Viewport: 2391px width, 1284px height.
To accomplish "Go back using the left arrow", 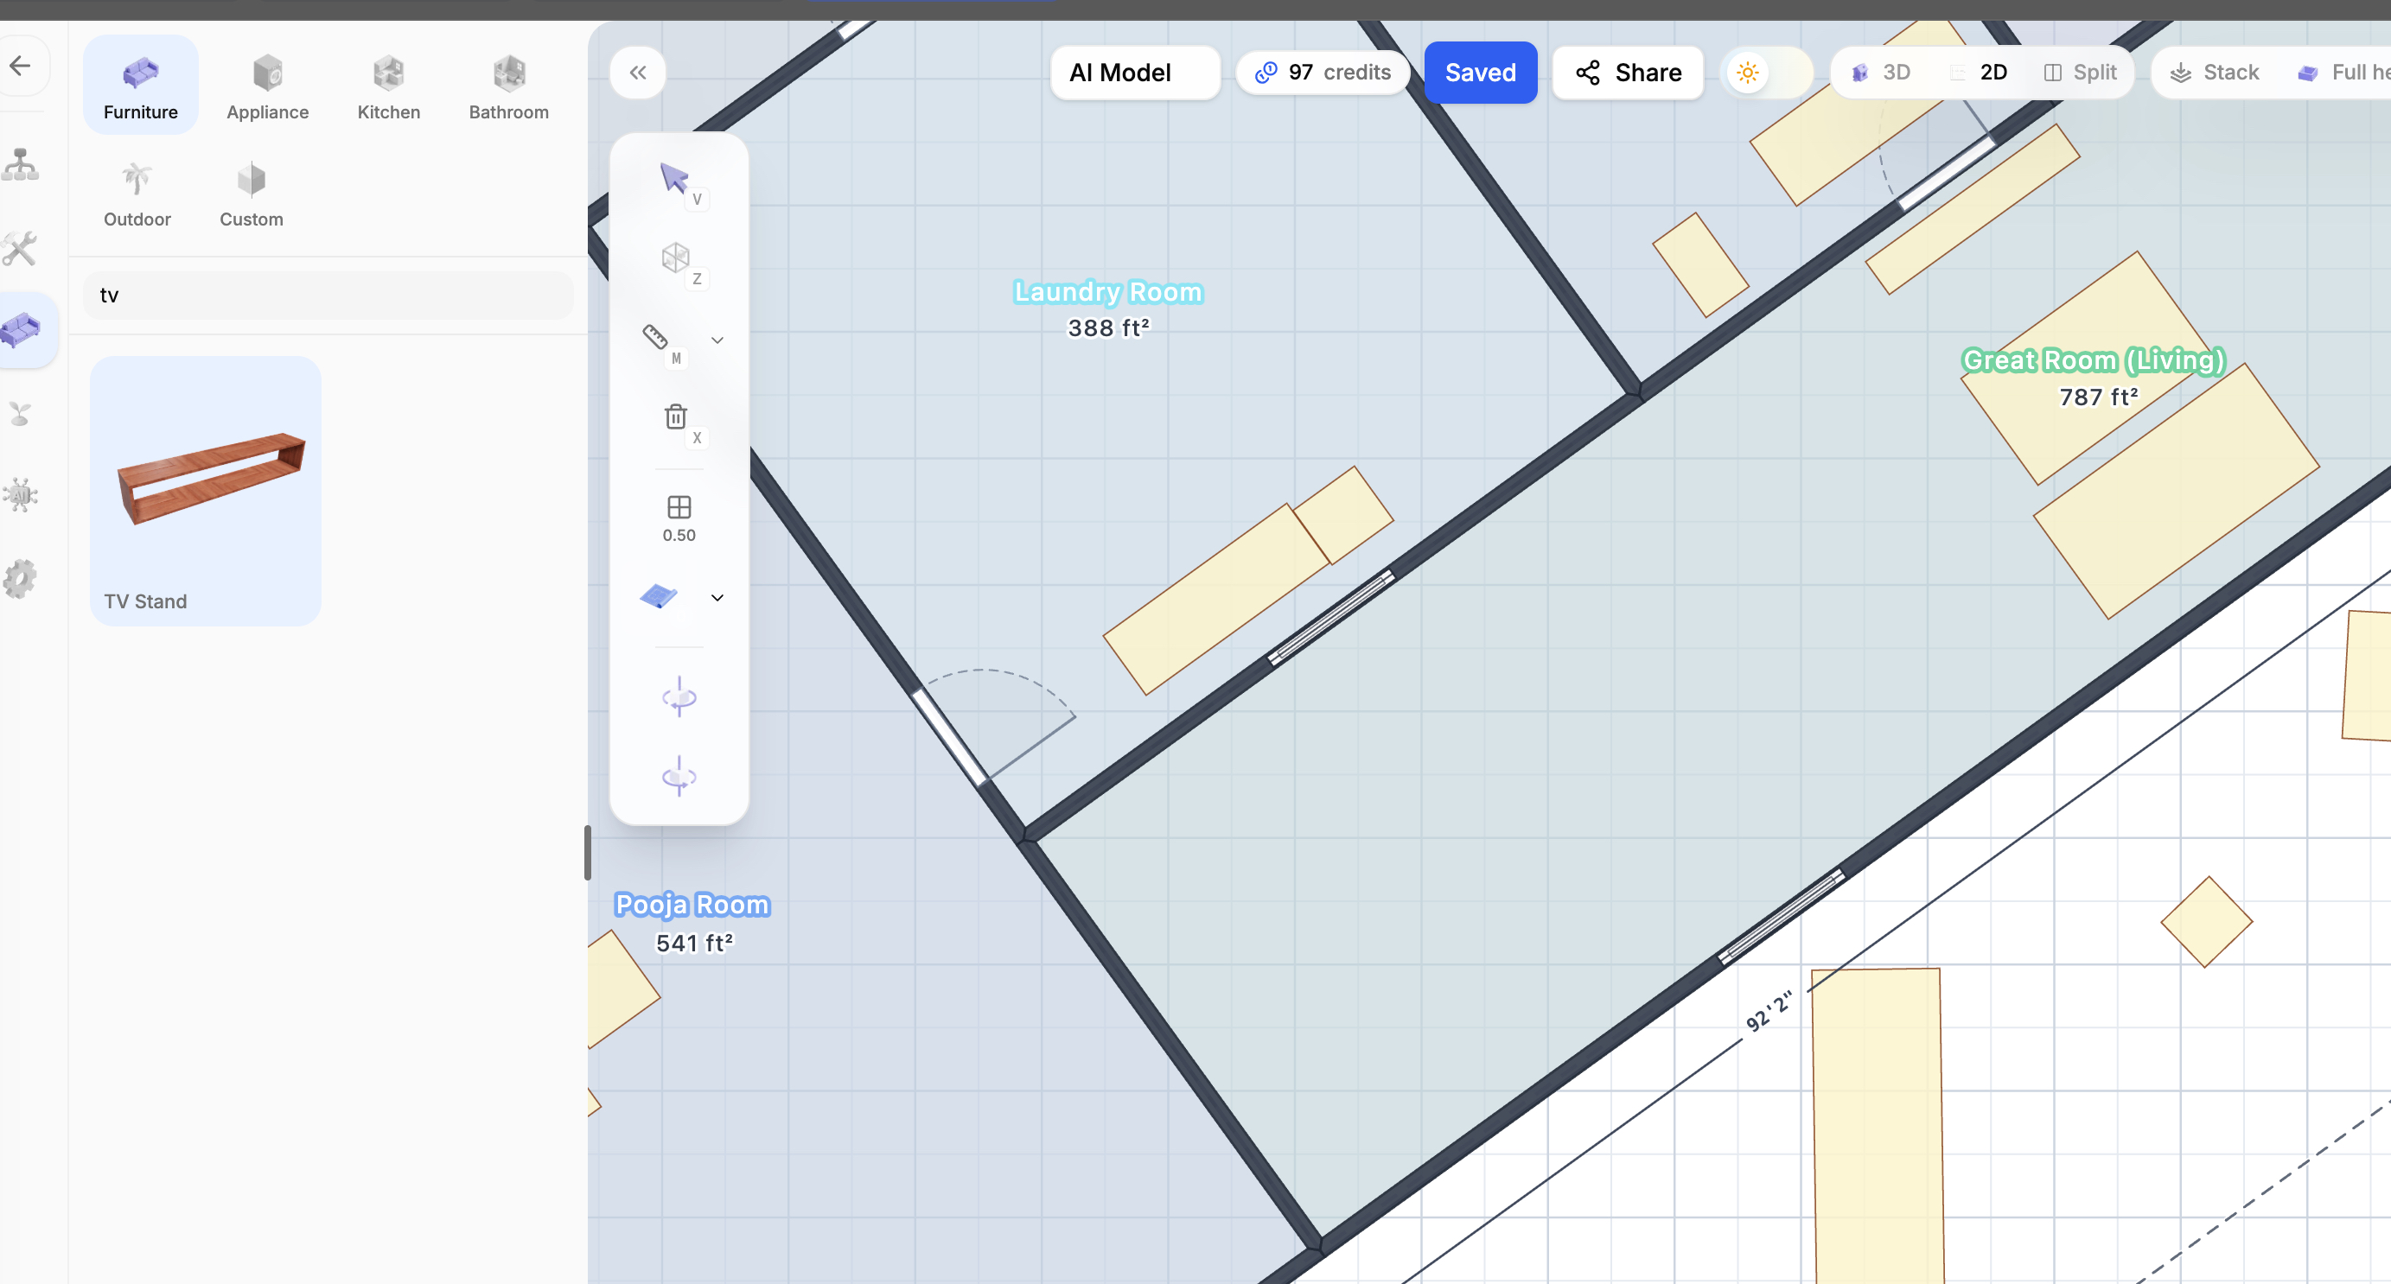I will tap(21, 66).
